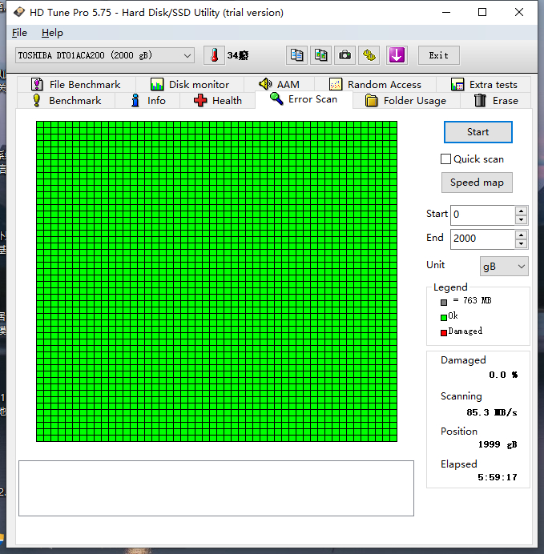
Task: Minimize the HD Tune Pro window
Action: [x=446, y=12]
